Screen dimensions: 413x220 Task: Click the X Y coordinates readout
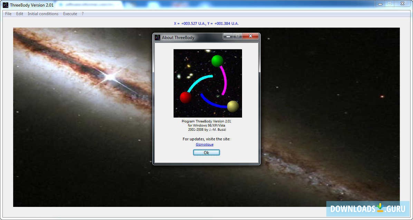(x=206, y=23)
